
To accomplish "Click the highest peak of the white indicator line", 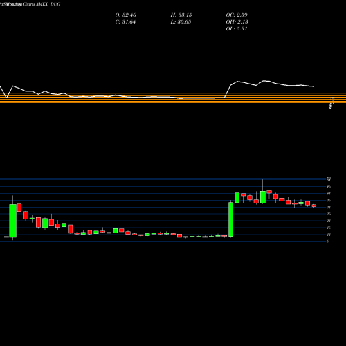I will pos(264,81).
